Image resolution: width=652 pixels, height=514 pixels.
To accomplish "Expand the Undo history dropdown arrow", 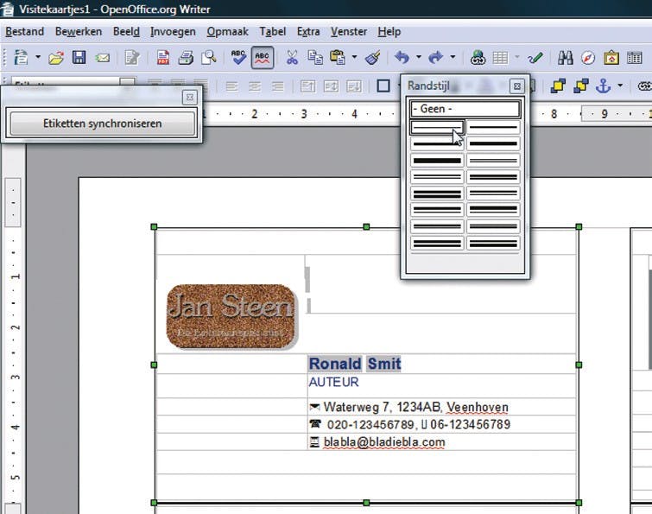I will (x=419, y=58).
